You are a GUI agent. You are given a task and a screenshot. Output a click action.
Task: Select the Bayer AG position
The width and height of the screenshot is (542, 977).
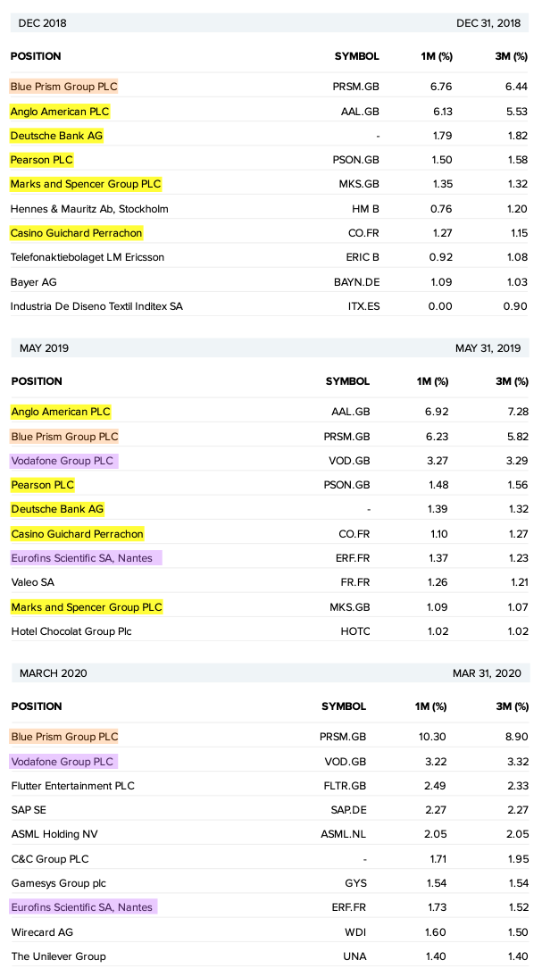tap(34, 282)
